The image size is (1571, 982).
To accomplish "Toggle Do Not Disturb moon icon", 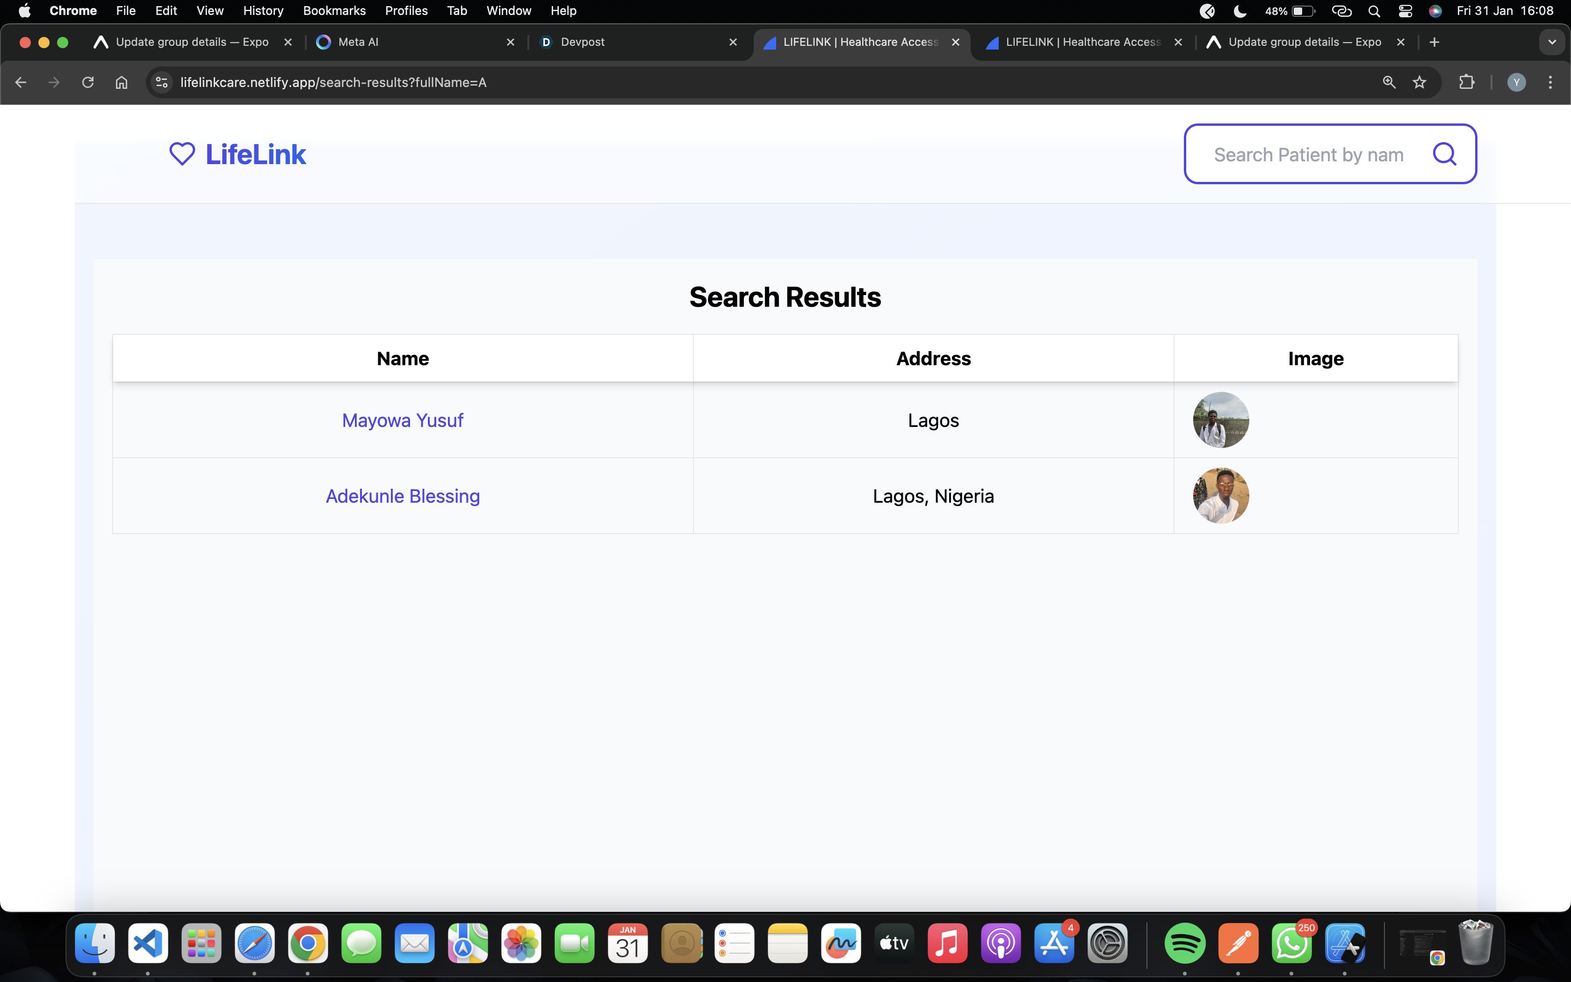I will pos(1240,11).
